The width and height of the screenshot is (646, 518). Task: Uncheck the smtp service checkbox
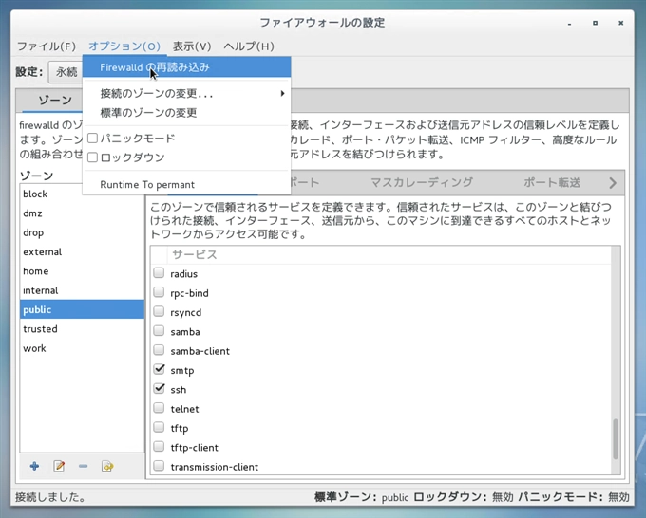coord(159,369)
